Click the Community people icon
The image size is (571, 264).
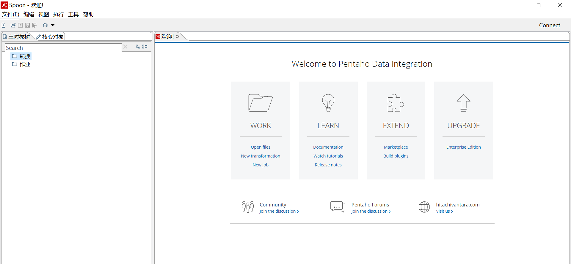(248, 207)
